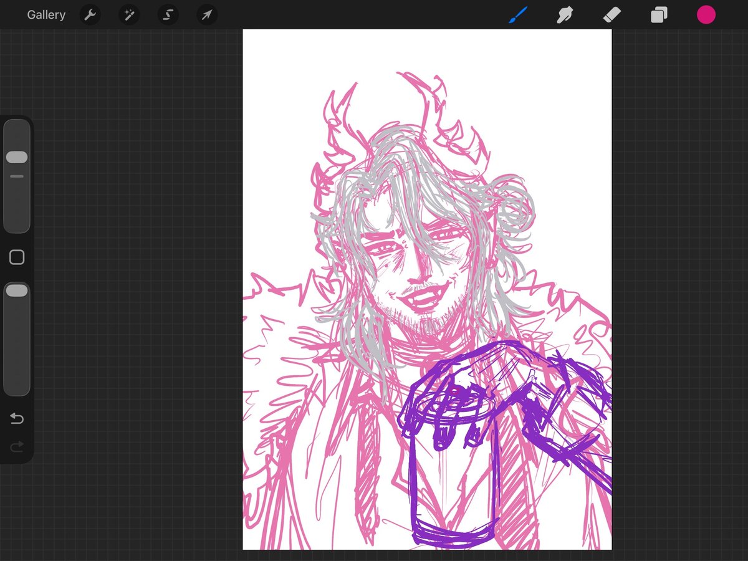Select the Eraser tool
The image size is (748, 561).
612,15
